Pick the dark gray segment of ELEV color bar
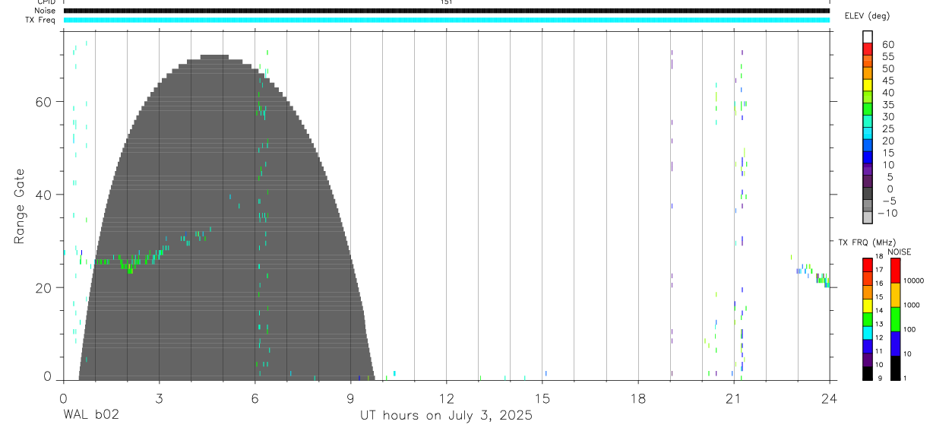Screen dimensions: 933x431 click(868, 192)
